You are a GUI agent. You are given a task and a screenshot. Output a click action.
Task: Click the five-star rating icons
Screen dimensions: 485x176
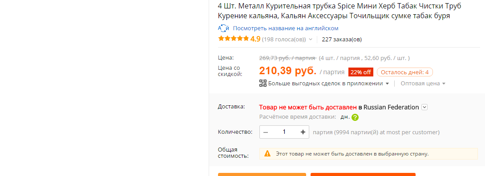[234, 39]
